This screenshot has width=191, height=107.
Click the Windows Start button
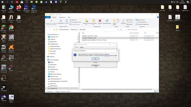2,2
